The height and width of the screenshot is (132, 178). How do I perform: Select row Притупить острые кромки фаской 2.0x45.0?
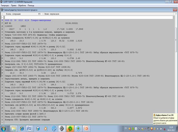click(x=25, y=114)
